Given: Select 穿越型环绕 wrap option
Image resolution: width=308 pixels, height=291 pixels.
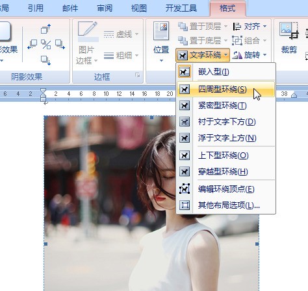Looking at the screenshot, I should tap(225, 172).
